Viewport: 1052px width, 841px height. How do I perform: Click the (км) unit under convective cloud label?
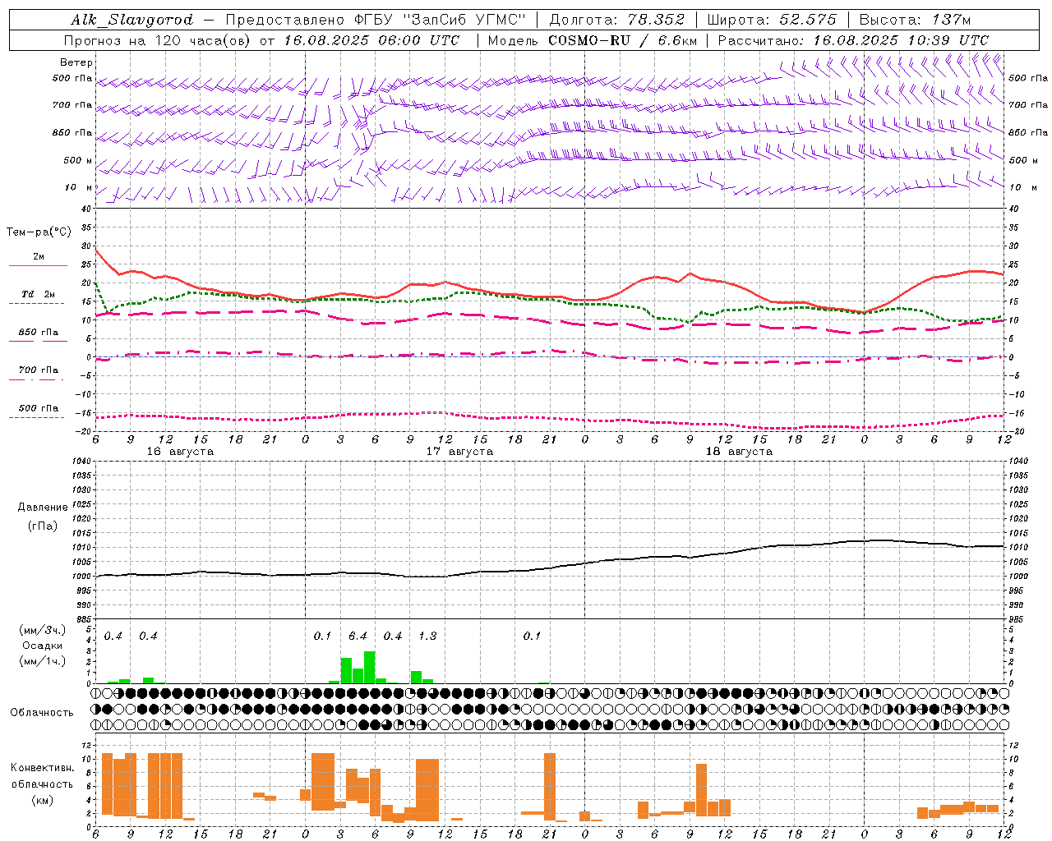pos(43,800)
